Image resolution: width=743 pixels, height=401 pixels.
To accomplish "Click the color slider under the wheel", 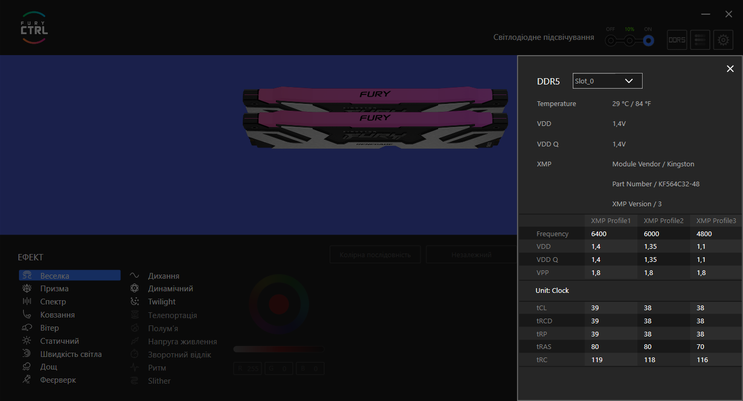I will 278,349.
